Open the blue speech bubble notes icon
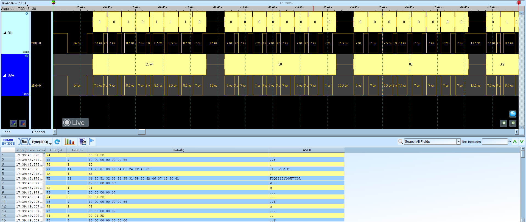 click(x=513, y=114)
